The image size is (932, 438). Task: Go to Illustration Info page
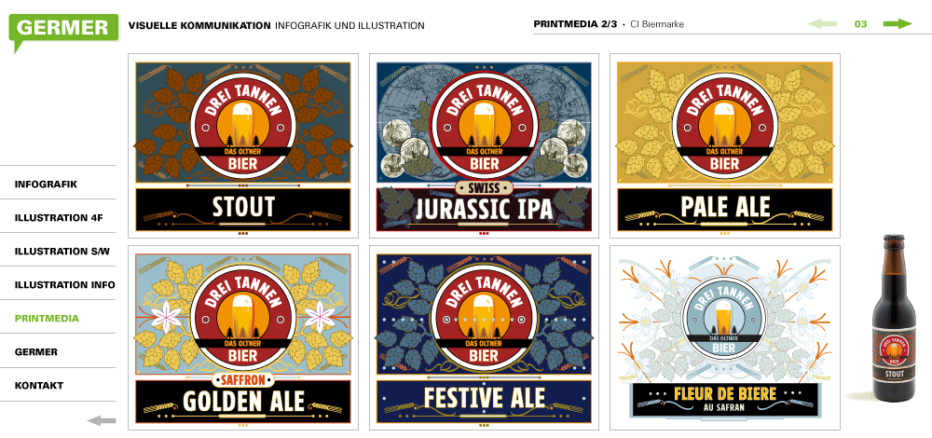[65, 284]
